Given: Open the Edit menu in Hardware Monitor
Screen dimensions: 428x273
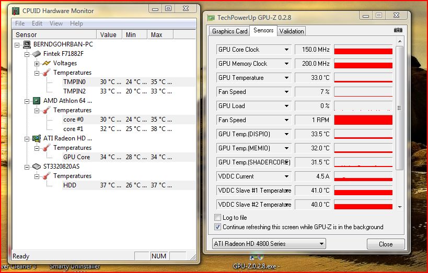Looking at the screenshot, I should 37,23.
